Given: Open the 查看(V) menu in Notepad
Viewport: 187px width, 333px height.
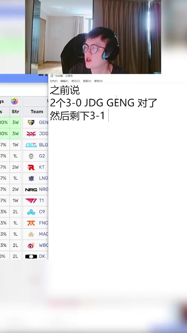Looking at the screenshot, I should coord(87,81).
